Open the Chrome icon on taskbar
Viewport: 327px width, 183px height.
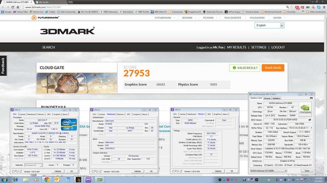point(46,179)
